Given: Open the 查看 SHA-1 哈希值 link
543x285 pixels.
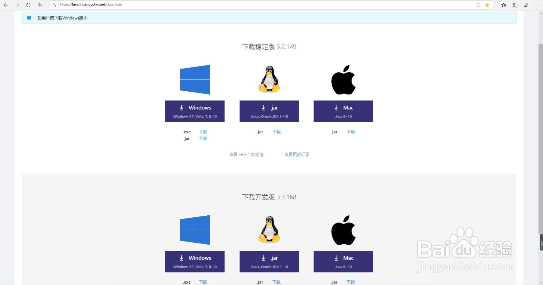Looking at the screenshot, I should (x=246, y=155).
